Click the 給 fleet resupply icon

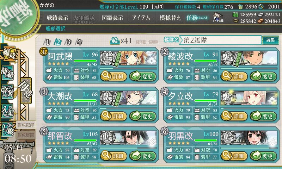point(115,41)
